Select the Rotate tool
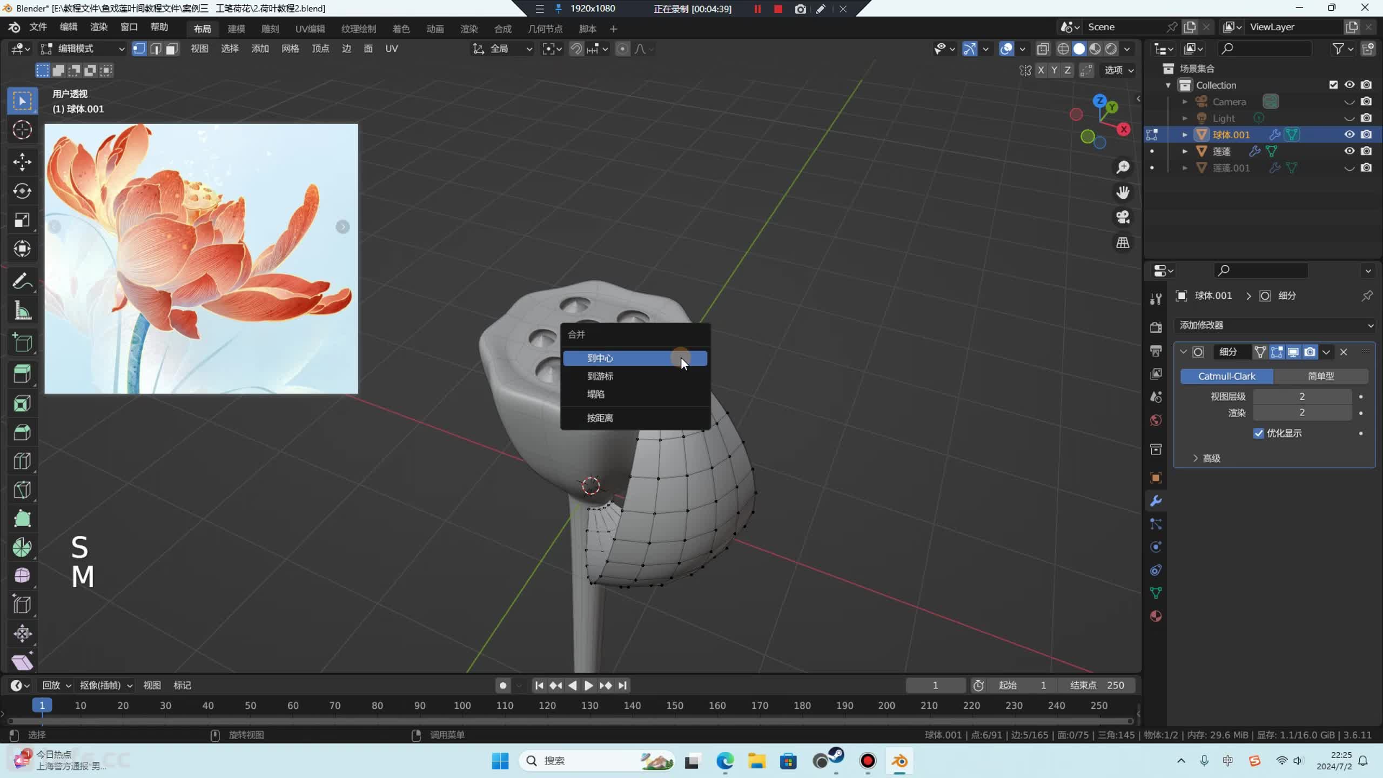1383x778 pixels. pyautogui.click(x=22, y=191)
